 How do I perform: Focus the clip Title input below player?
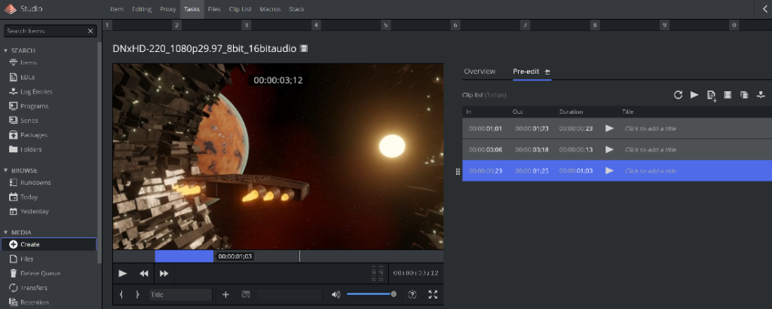[x=180, y=295]
